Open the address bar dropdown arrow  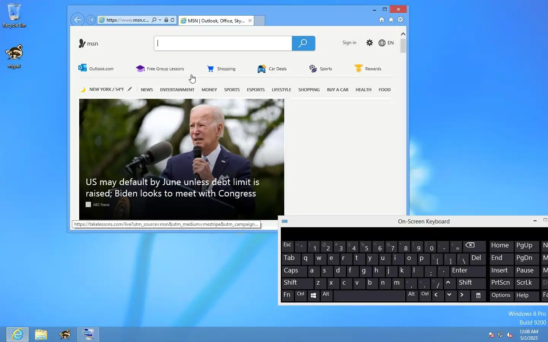click(x=160, y=20)
